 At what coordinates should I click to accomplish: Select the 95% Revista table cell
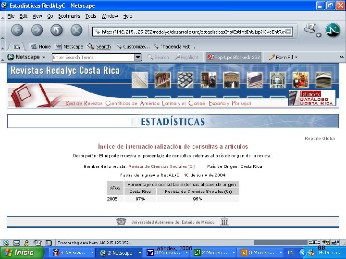[x=198, y=199]
